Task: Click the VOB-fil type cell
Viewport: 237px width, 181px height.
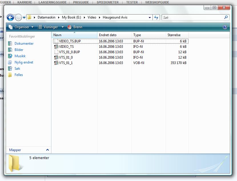Action: (139, 63)
